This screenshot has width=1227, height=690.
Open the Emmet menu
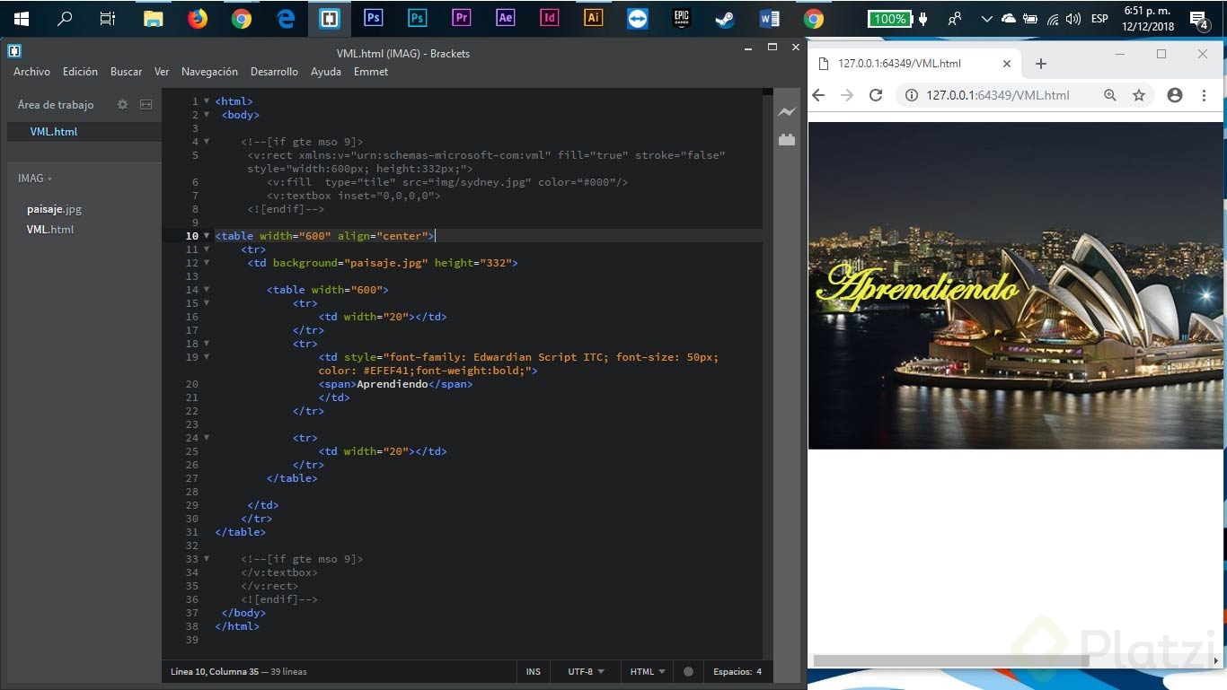pyautogui.click(x=371, y=72)
